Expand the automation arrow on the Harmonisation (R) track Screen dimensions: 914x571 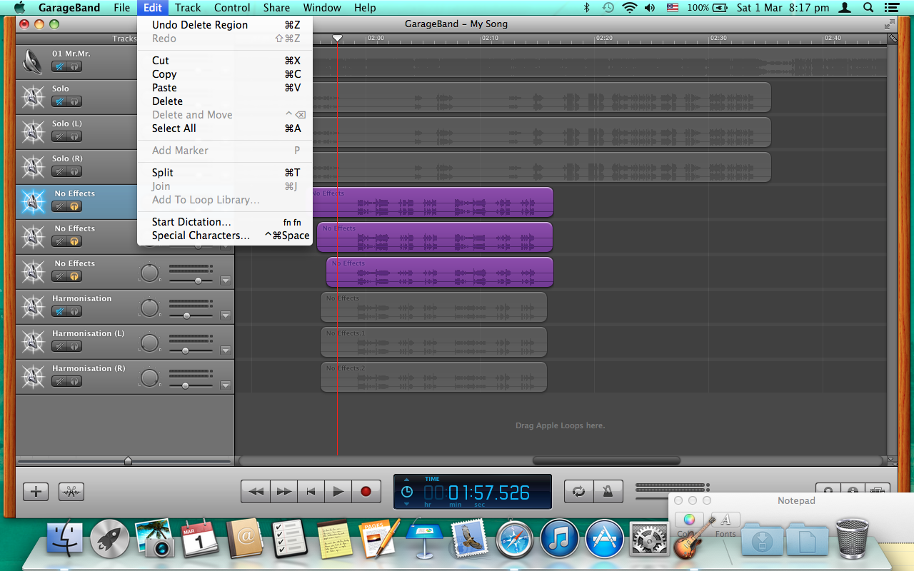(226, 385)
